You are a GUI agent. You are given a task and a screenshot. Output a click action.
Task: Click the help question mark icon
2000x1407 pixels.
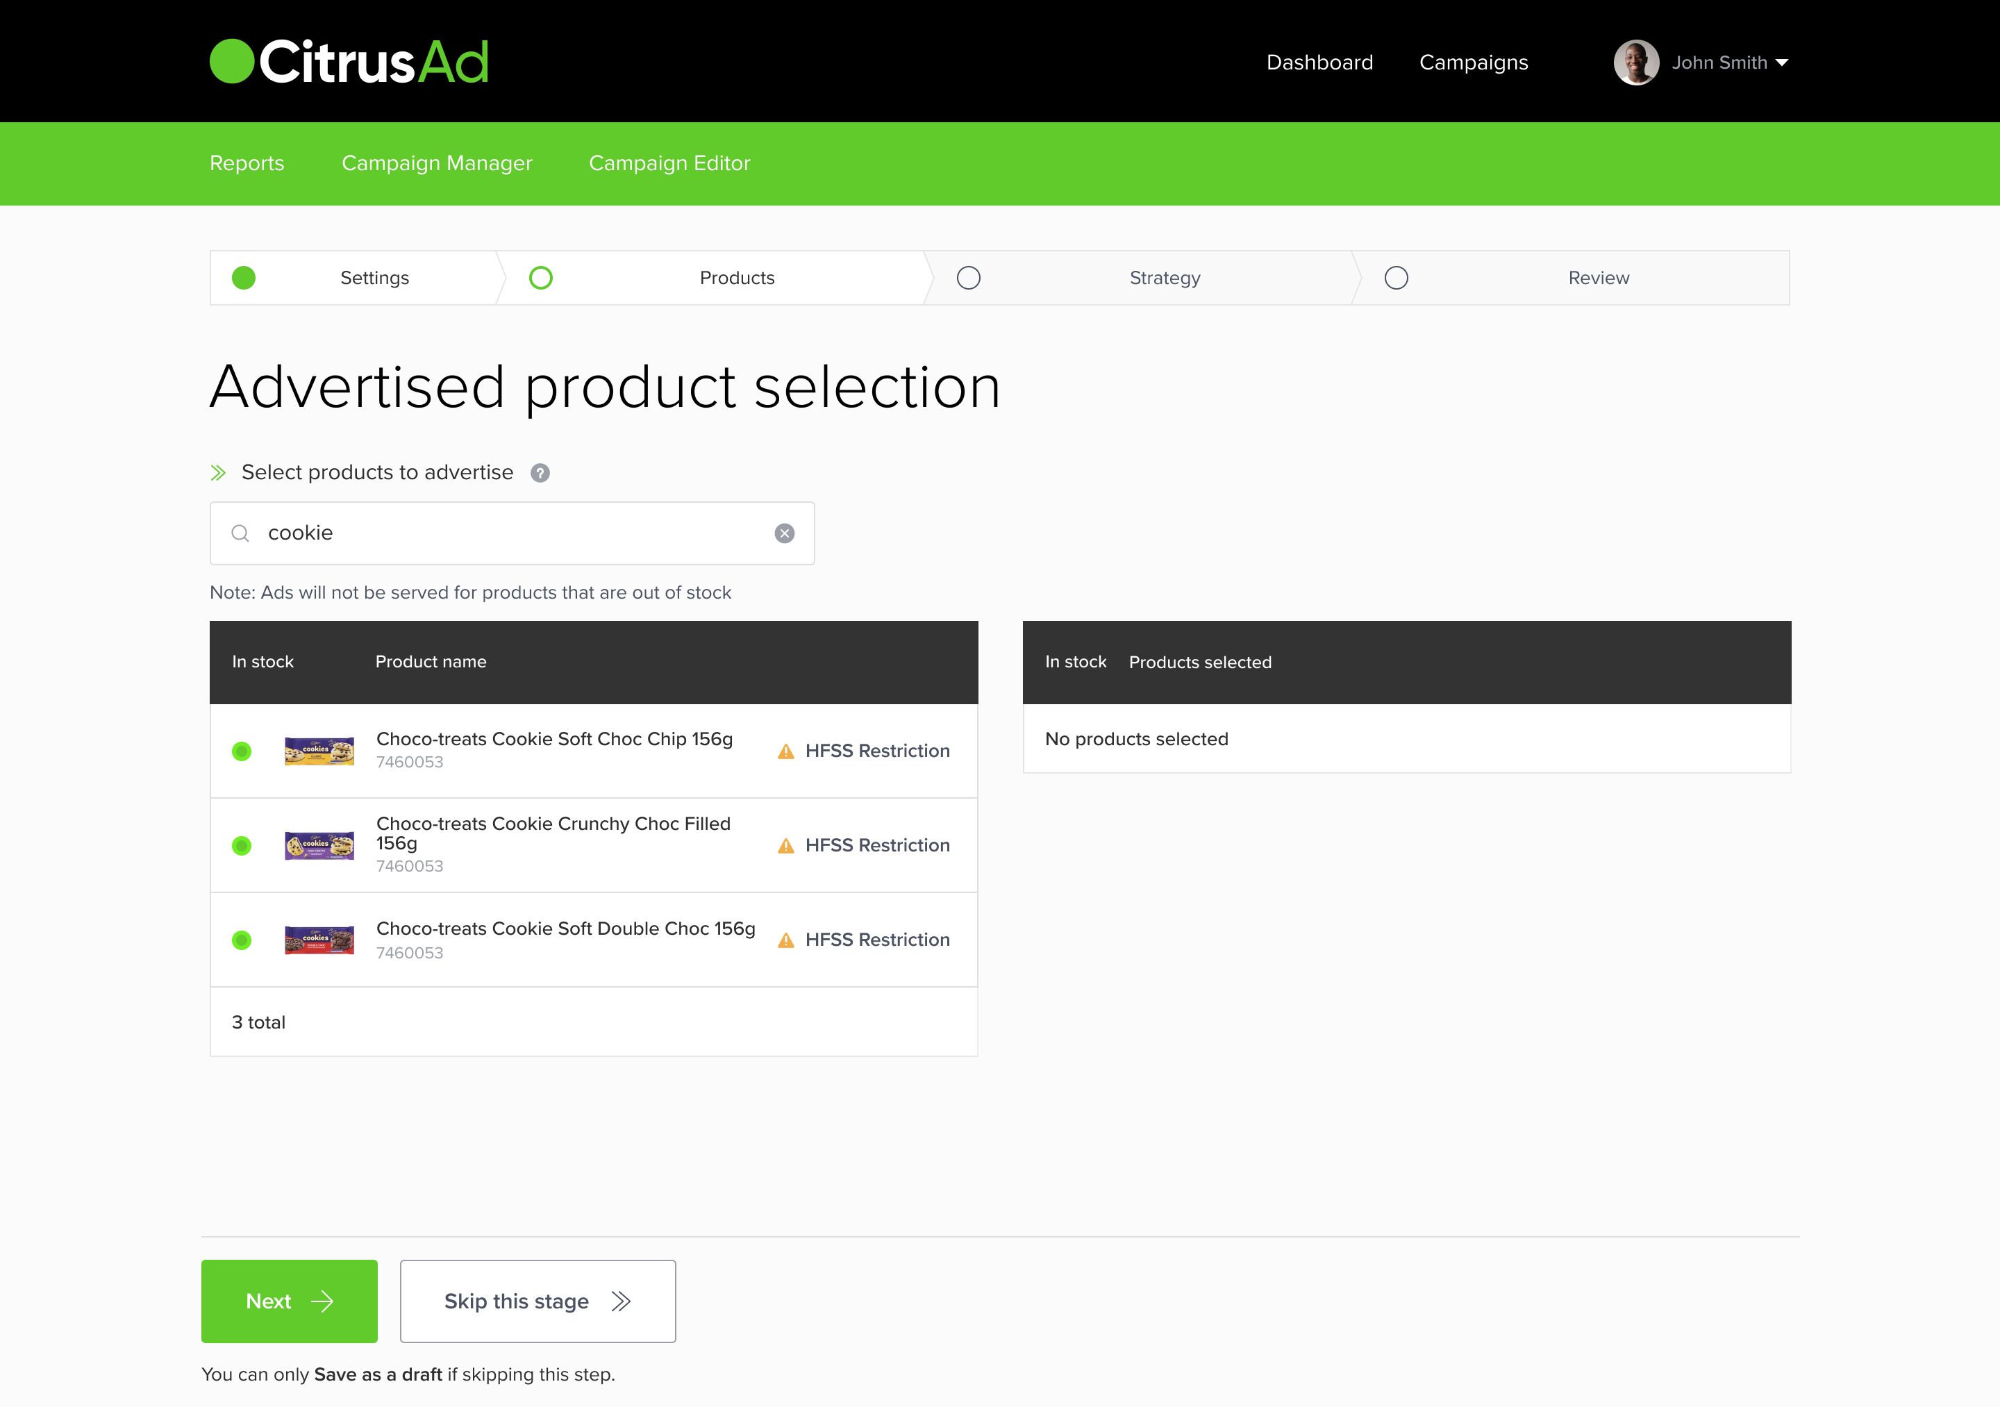click(x=540, y=473)
